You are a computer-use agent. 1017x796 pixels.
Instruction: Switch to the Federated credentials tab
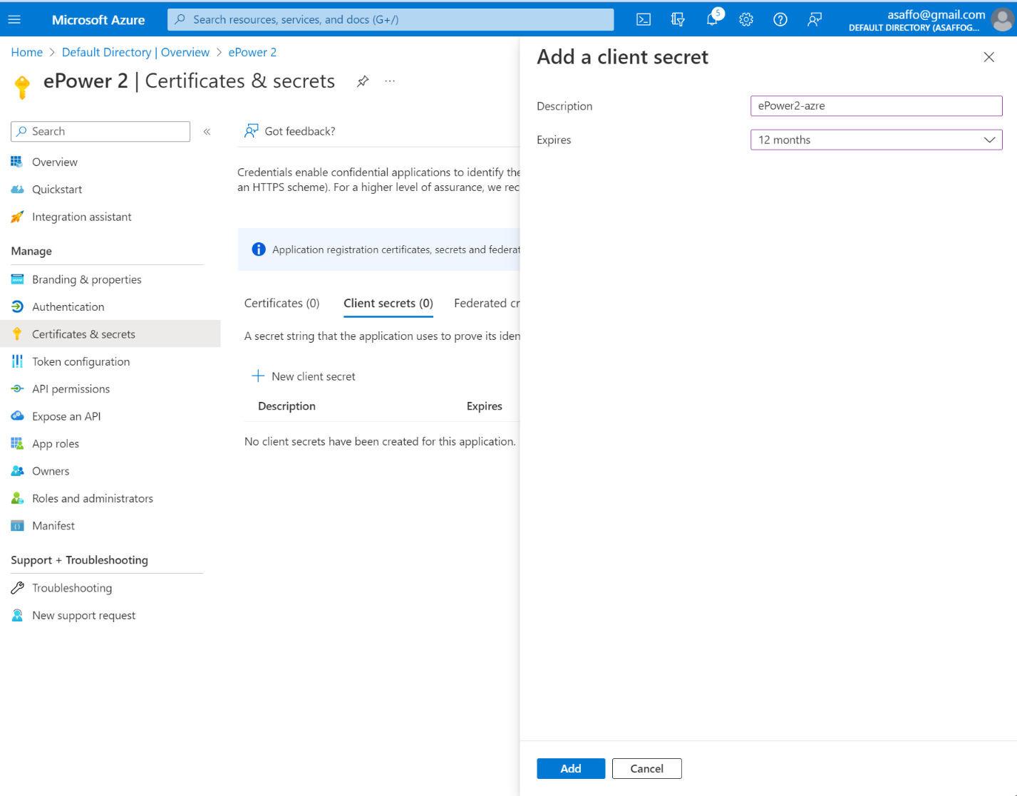(x=487, y=304)
